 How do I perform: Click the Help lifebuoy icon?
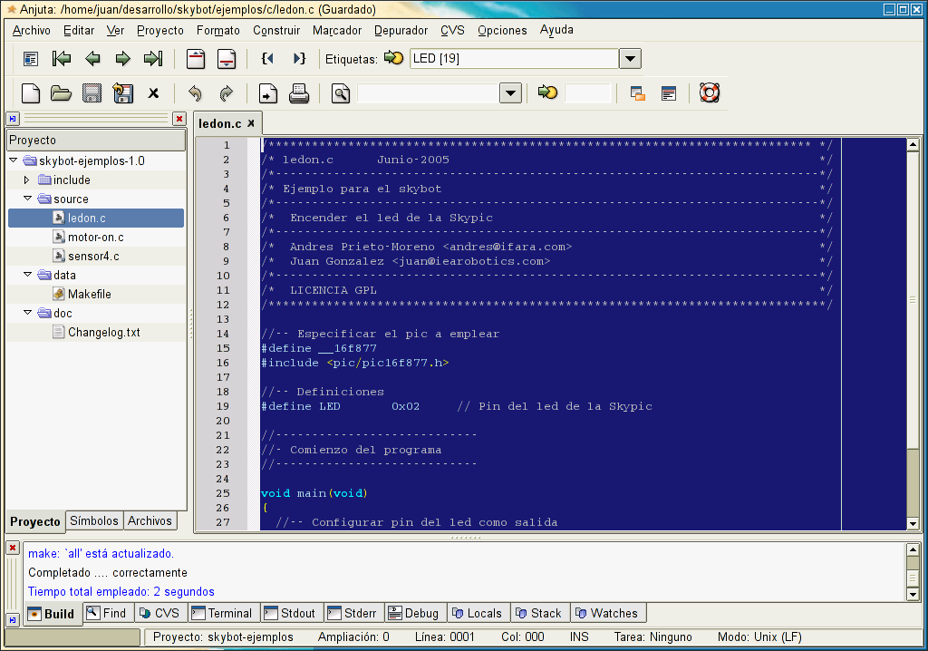pyautogui.click(x=709, y=93)
